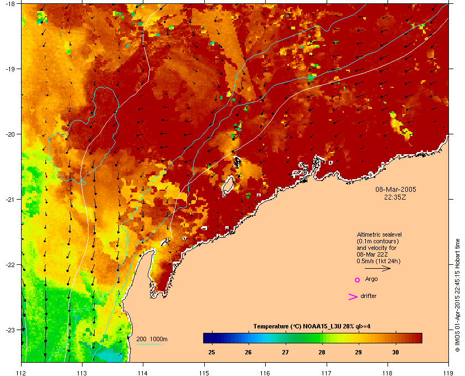Click the '(0.1m contours)' legend line

(378, 241)
